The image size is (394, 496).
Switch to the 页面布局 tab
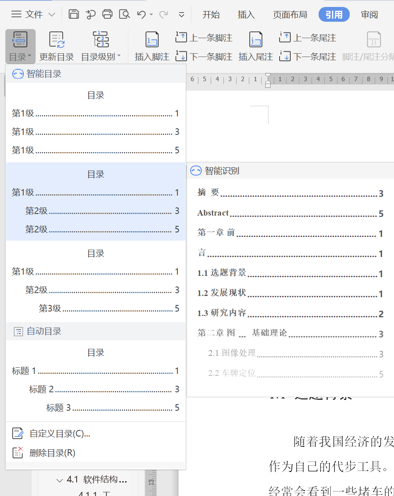click(x=290, y=15)
